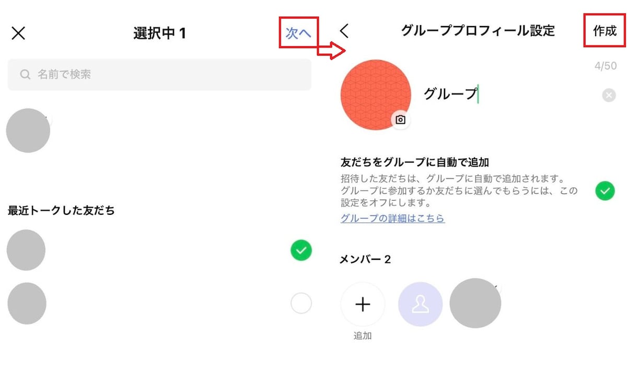The height and width of the screenshot is (382, 627).
Task: Disable 友だちをグループに自動で追加
Action: click(x=605, y=191)
